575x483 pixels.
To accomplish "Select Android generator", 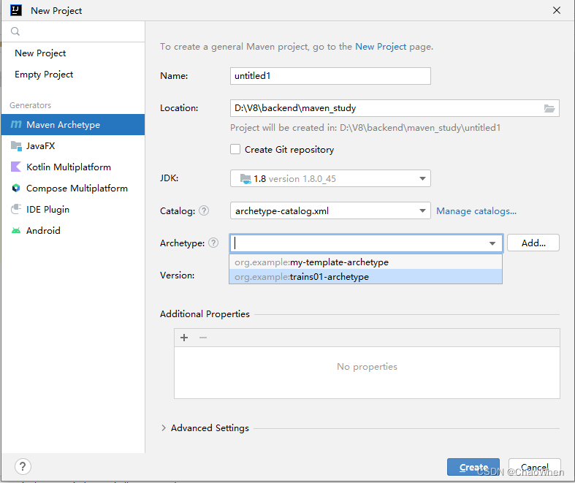I will 73,231.
